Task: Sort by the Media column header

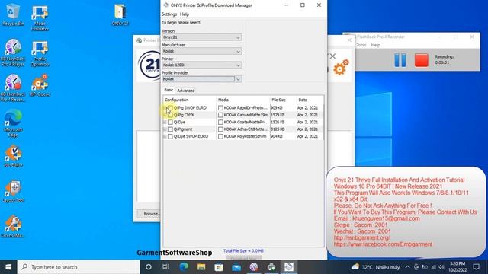Action: (243, 100)
